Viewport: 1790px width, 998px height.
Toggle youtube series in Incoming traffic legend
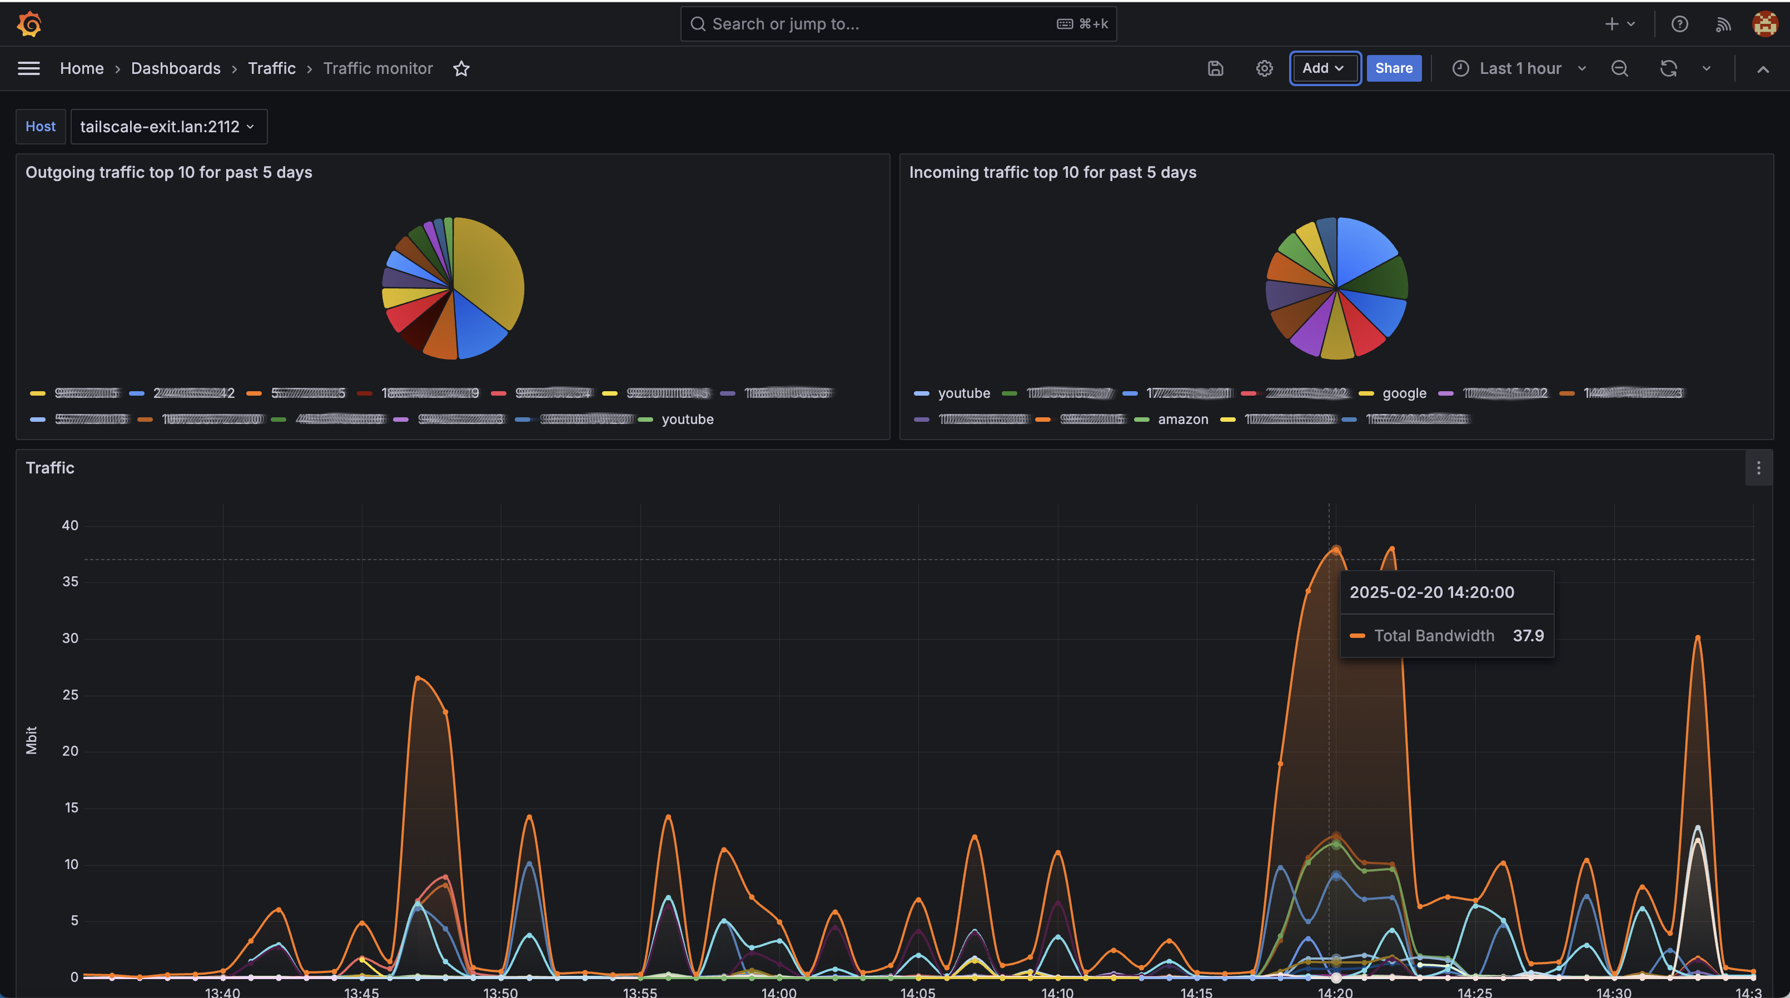(963, 393)
